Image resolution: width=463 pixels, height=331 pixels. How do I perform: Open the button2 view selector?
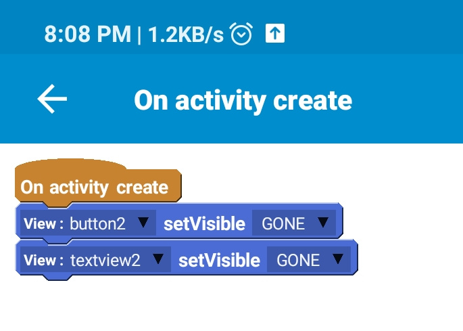tap(108, 223)
